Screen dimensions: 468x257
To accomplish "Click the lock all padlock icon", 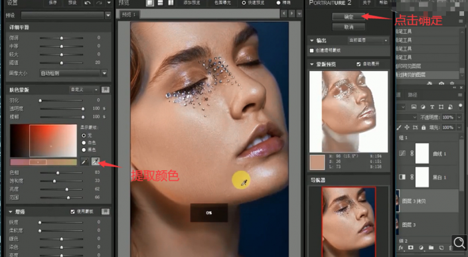I will [x=424, y=128].
